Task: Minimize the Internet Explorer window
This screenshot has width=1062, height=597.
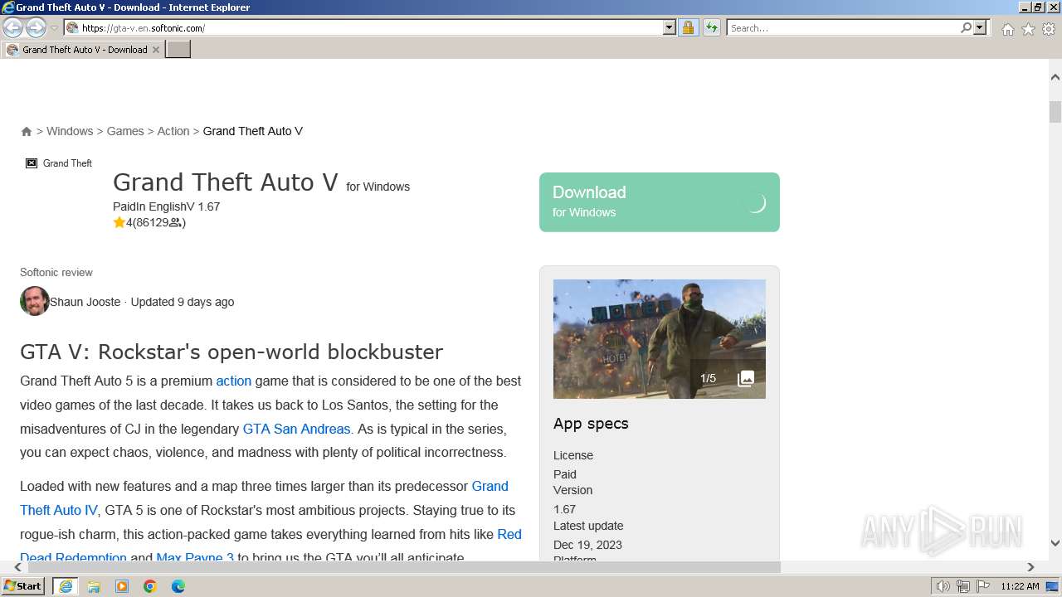Action: pyautogui.click(x=1025, y=7)
